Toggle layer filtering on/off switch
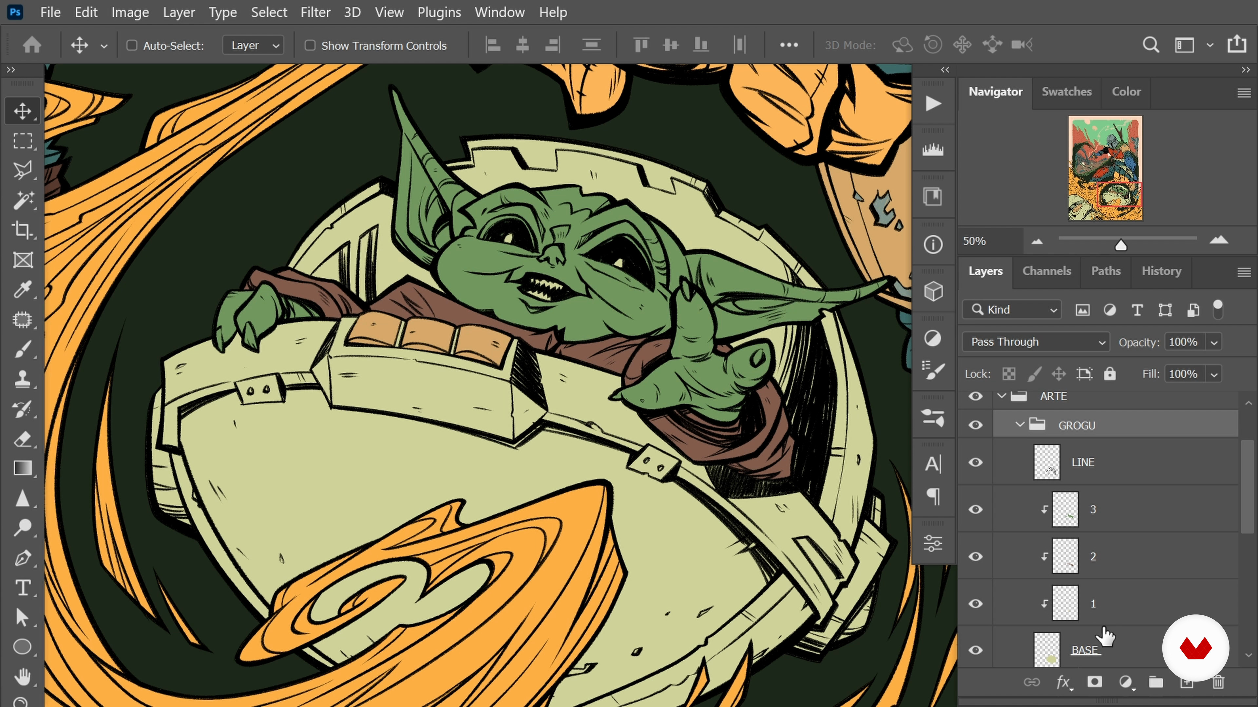This screenshot has height=707, width=1258. [1218, 309]
